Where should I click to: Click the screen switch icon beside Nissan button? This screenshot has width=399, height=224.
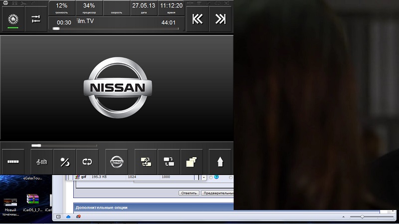[x=146, y=162]
